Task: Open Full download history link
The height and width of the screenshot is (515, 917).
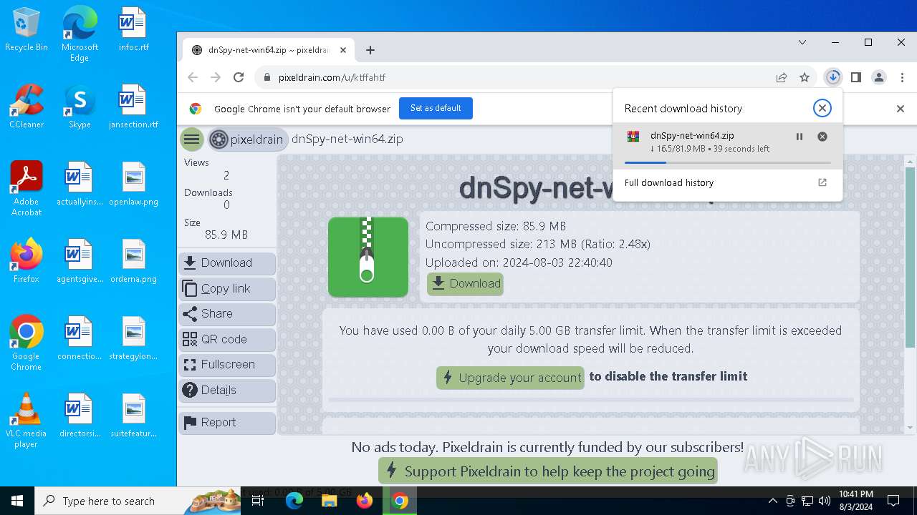Action: [x=669, y=182]
